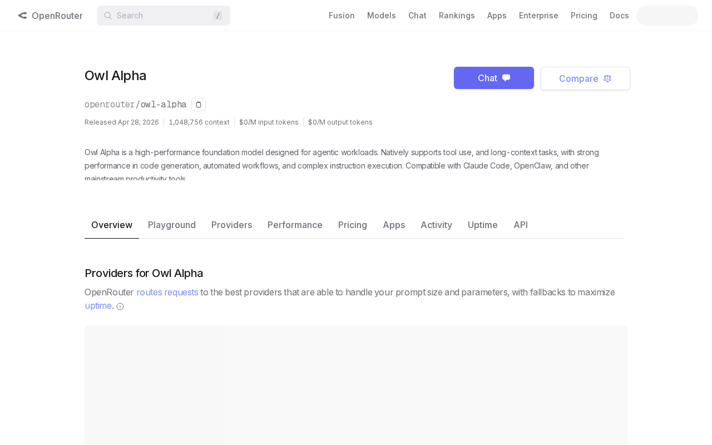Click the 'Providers for Owl Alpha' heading
This screenshot has width=712, height=445.
(x=144, y=273)
